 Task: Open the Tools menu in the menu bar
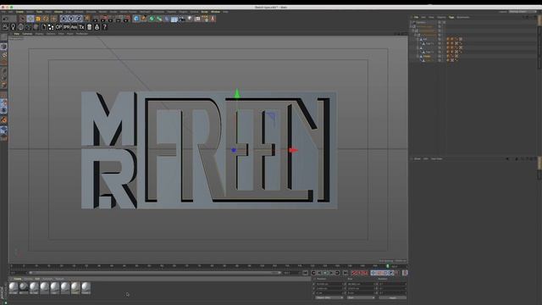click(40, 12)
